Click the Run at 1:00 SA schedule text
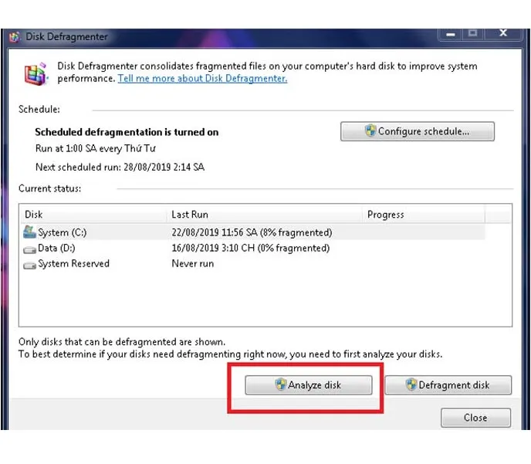This screenshot has height=464, width=531. click(95, 148)
